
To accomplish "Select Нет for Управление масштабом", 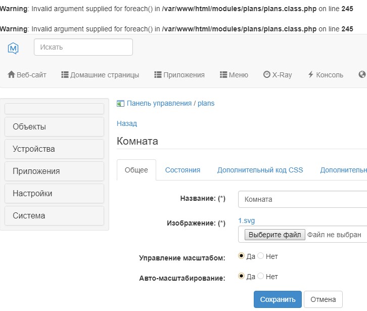I will tap(261, 256).
